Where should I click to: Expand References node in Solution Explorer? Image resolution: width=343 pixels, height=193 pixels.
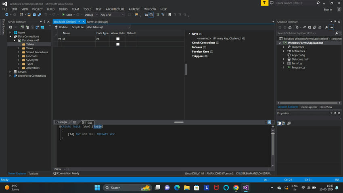pyautogui.click(x=283, y=51)
